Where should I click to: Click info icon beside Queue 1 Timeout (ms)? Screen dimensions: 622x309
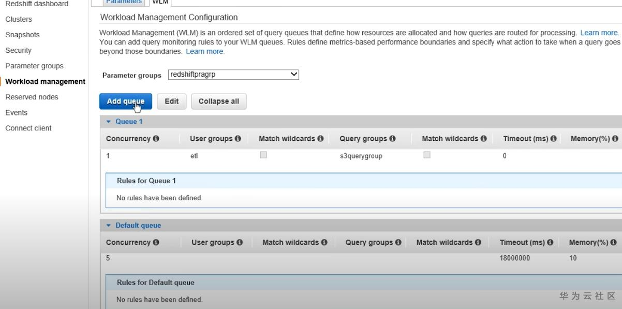(x=554, y=139)
